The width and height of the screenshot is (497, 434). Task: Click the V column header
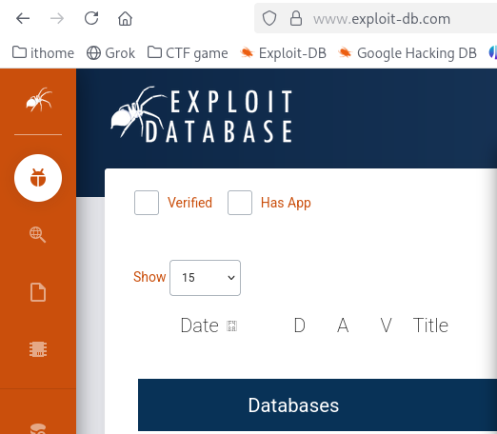(386, 325)
